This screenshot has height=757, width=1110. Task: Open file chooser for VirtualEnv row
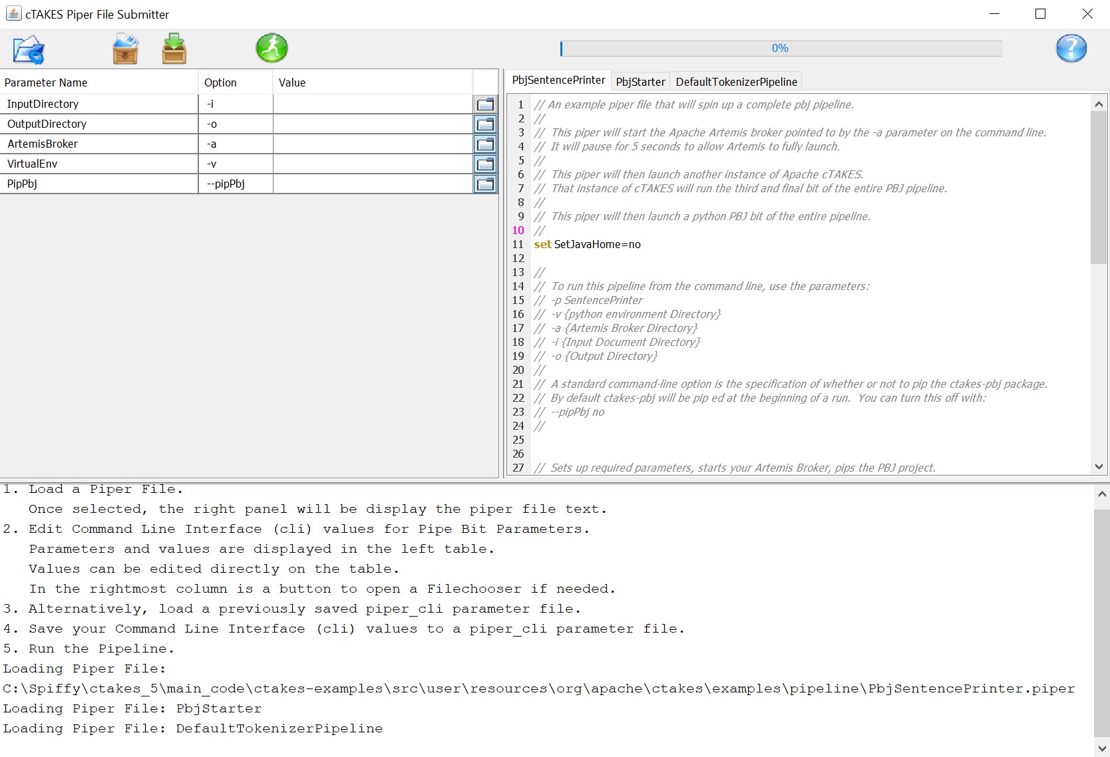(485, 164)
